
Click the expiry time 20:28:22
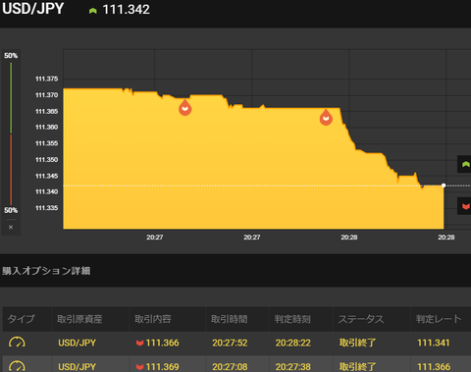(x=292, y=343)
